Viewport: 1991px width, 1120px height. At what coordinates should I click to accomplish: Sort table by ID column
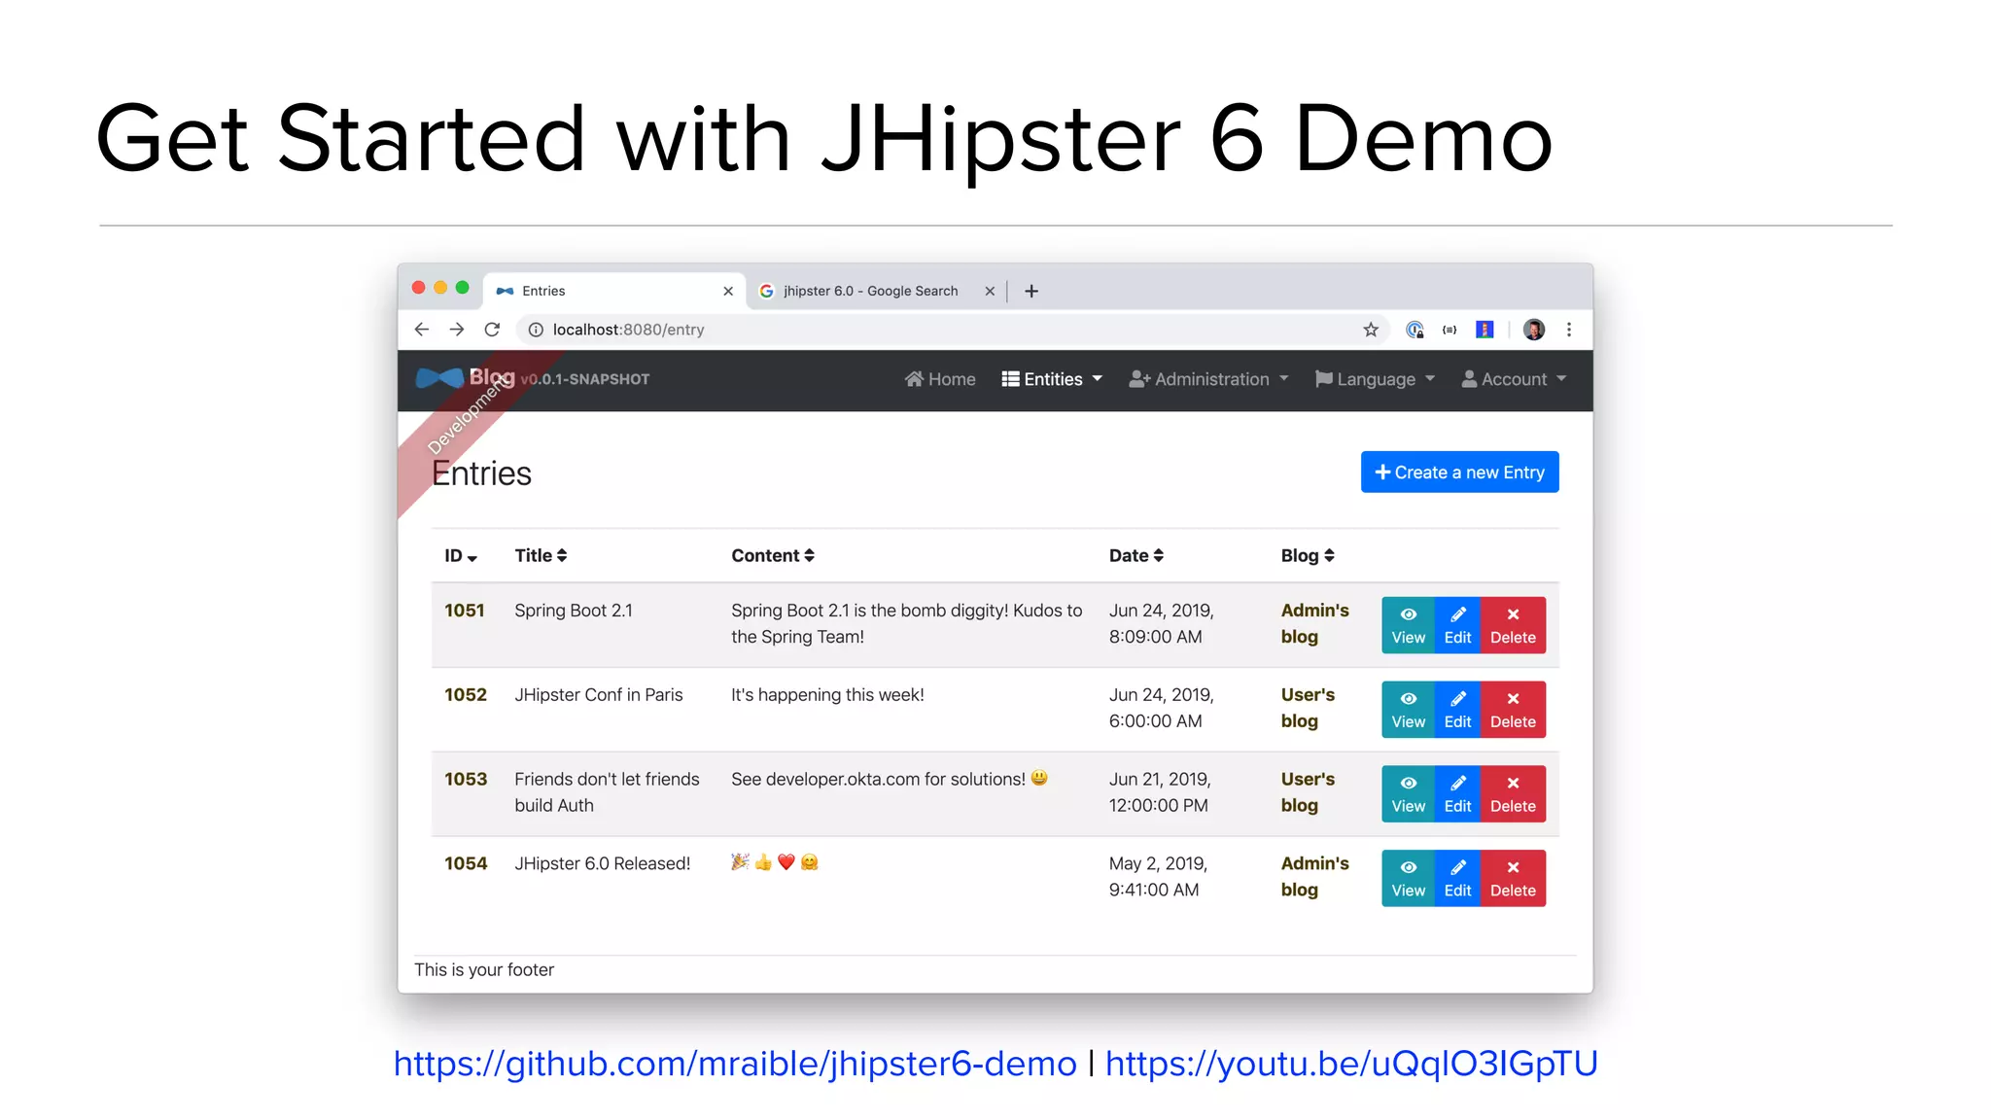tap(461, 556)
